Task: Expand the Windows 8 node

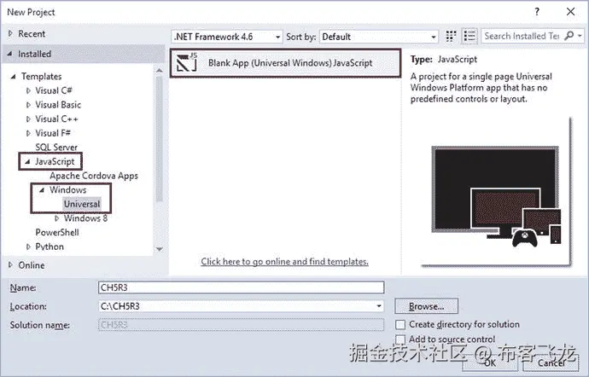Action: (56, 218)
